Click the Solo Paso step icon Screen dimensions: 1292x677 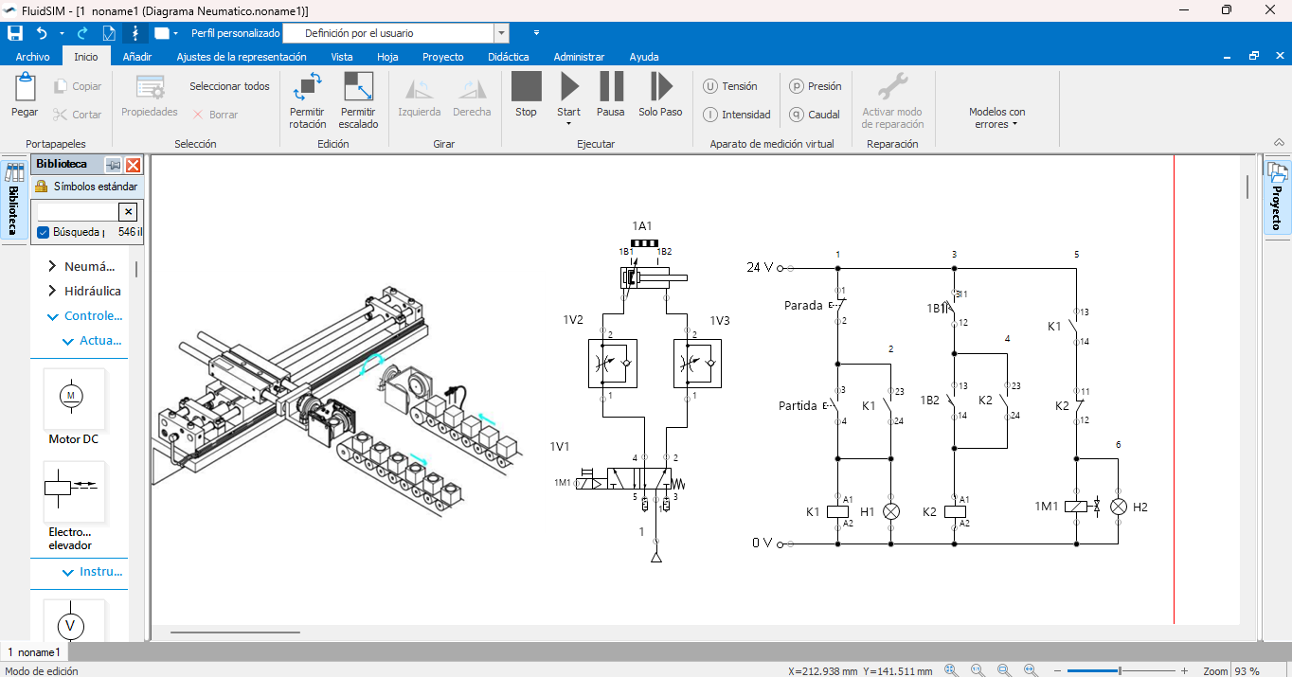coord(660,87)
